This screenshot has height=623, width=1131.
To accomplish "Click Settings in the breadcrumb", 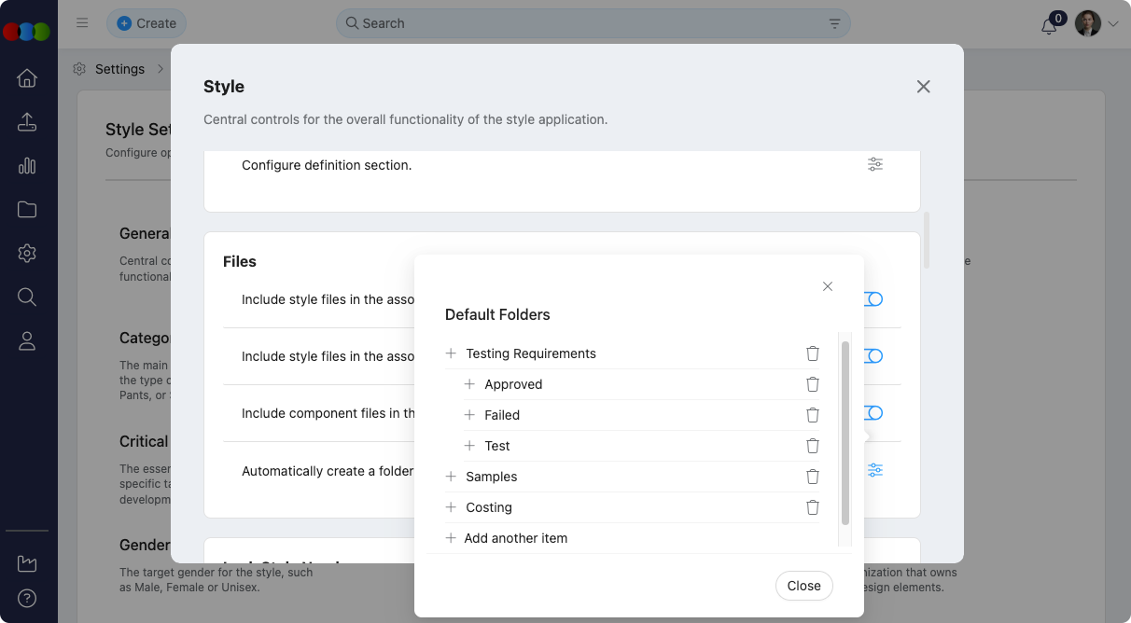I will click(119, 69).
